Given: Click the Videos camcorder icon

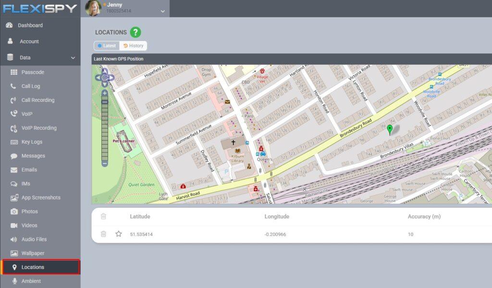Looking at the screenshot, I should (x=14, y=225).
